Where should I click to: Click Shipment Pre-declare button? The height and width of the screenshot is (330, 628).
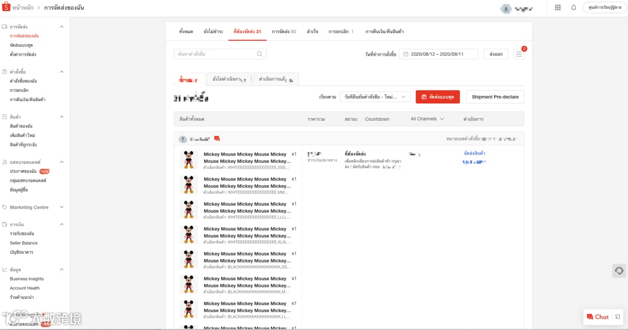click(495, 97)
